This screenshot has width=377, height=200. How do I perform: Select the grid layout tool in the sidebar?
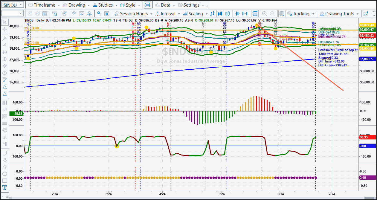pyautogui.click(x=5, y=116)
